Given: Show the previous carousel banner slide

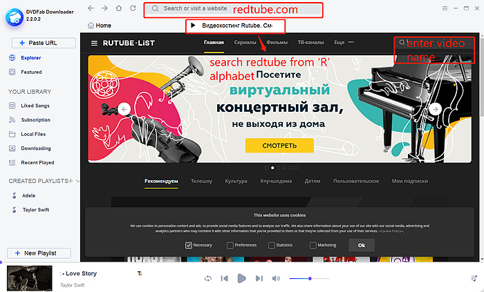Looking at the screenshot, I should (x=124, y=108).
